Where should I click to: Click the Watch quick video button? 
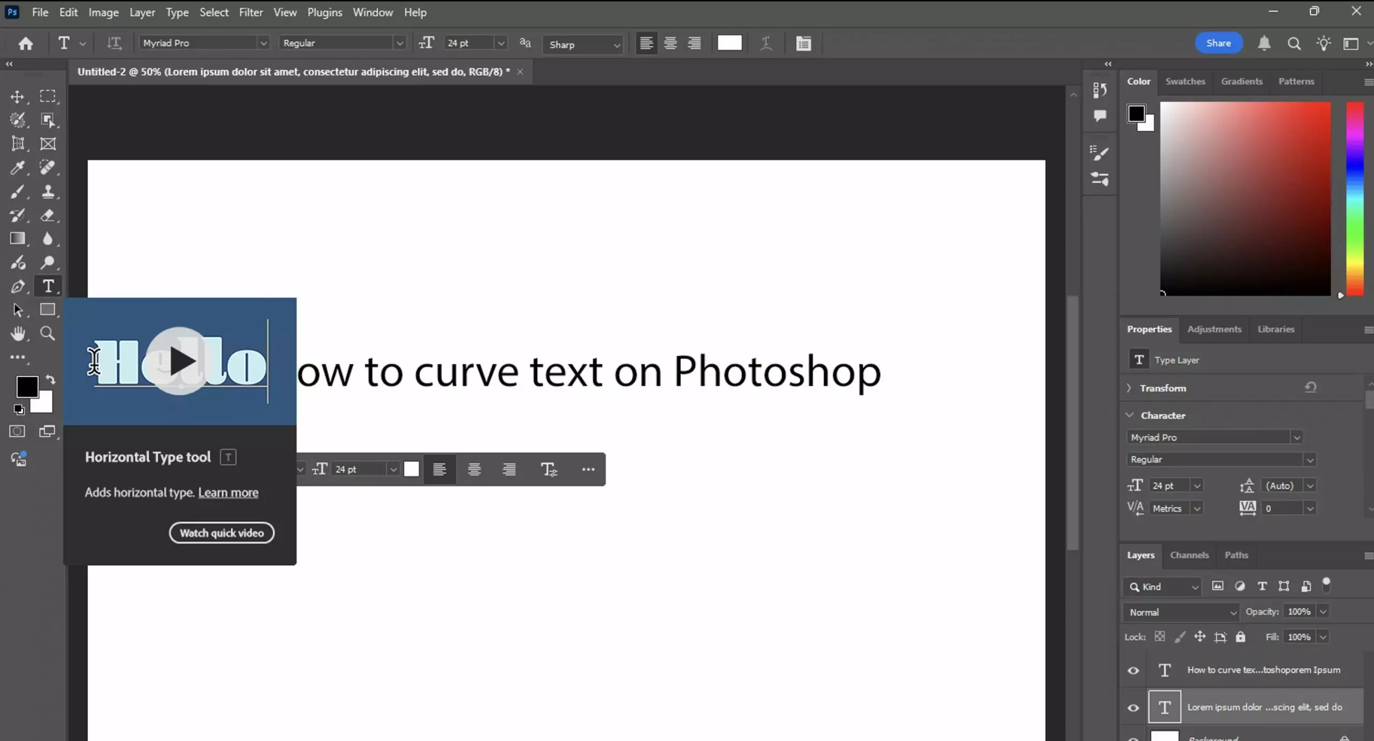pos(222,532)
